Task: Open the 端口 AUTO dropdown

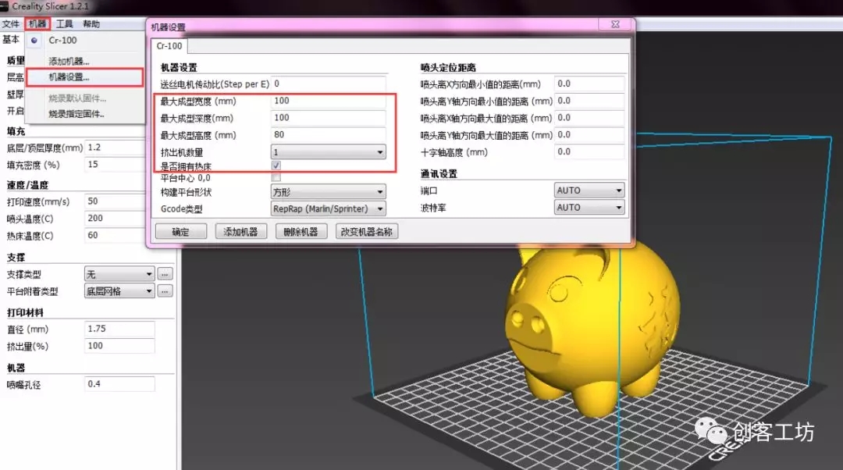Action: (x=589, y=190)
